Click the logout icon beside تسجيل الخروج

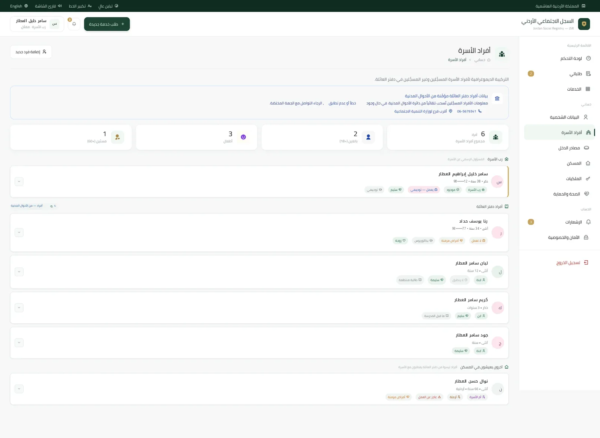[586, 263]
